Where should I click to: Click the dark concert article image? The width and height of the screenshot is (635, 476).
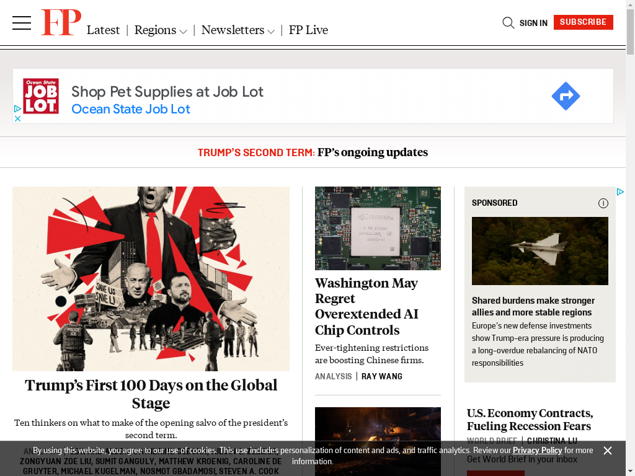tap(378, 441)
